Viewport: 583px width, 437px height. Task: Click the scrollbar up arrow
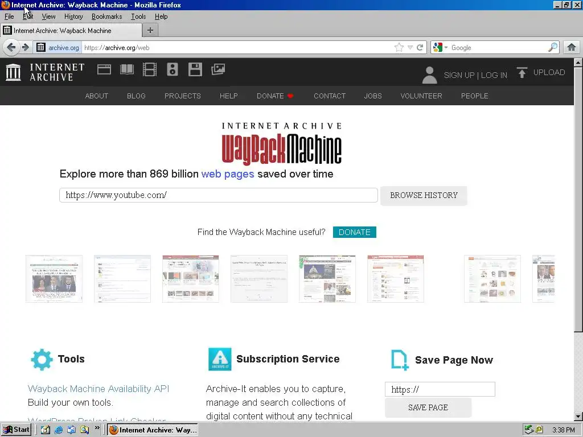[578, 63]
